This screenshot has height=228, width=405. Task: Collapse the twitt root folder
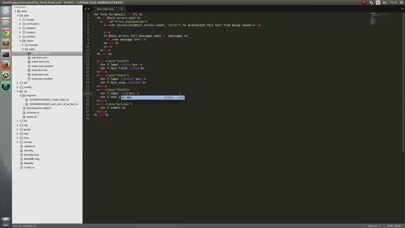coord(15,11)
